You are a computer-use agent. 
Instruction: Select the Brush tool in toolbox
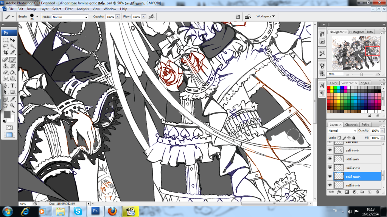[x=12, y=60]
